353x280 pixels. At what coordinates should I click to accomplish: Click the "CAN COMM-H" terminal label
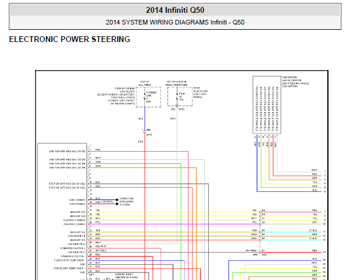[77, 200]
